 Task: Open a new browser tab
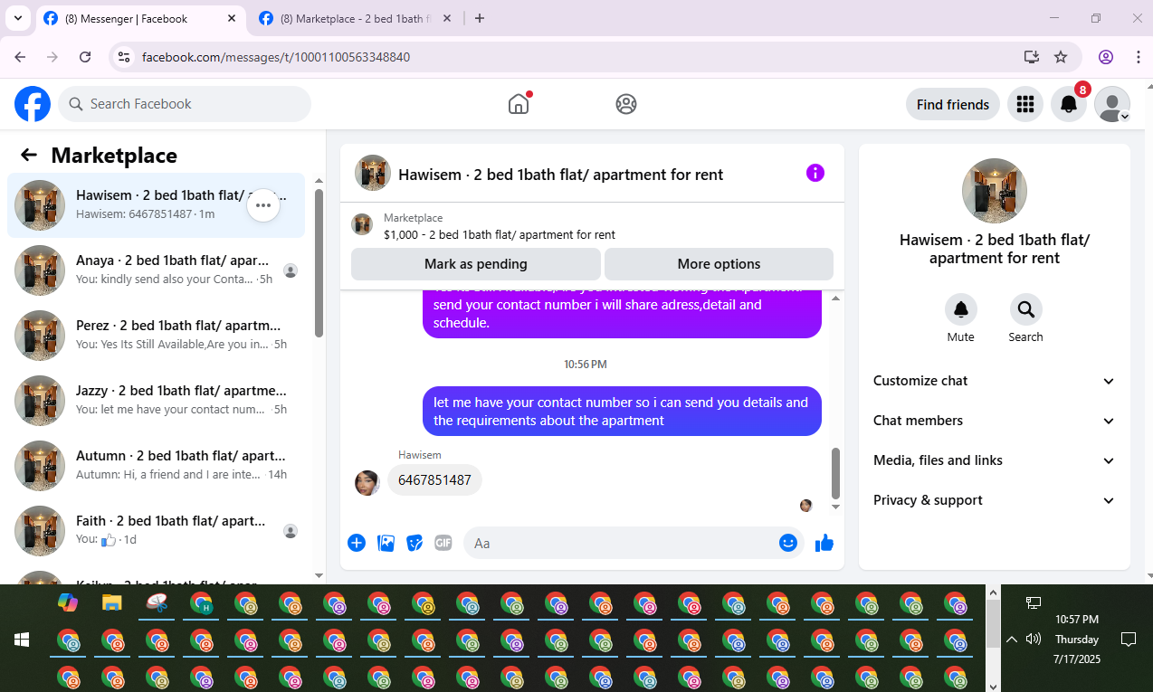(480, 18)
